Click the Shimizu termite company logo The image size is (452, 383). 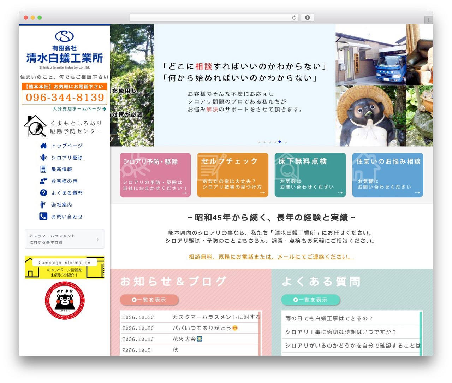(65, 50)
